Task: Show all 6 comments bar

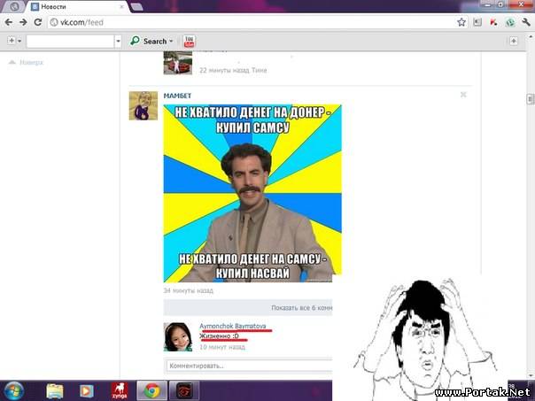Action: (x=248, y=307)
